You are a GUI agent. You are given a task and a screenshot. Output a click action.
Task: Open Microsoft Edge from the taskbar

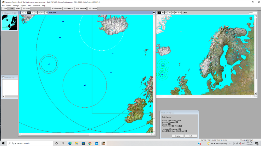pos(70,143)
